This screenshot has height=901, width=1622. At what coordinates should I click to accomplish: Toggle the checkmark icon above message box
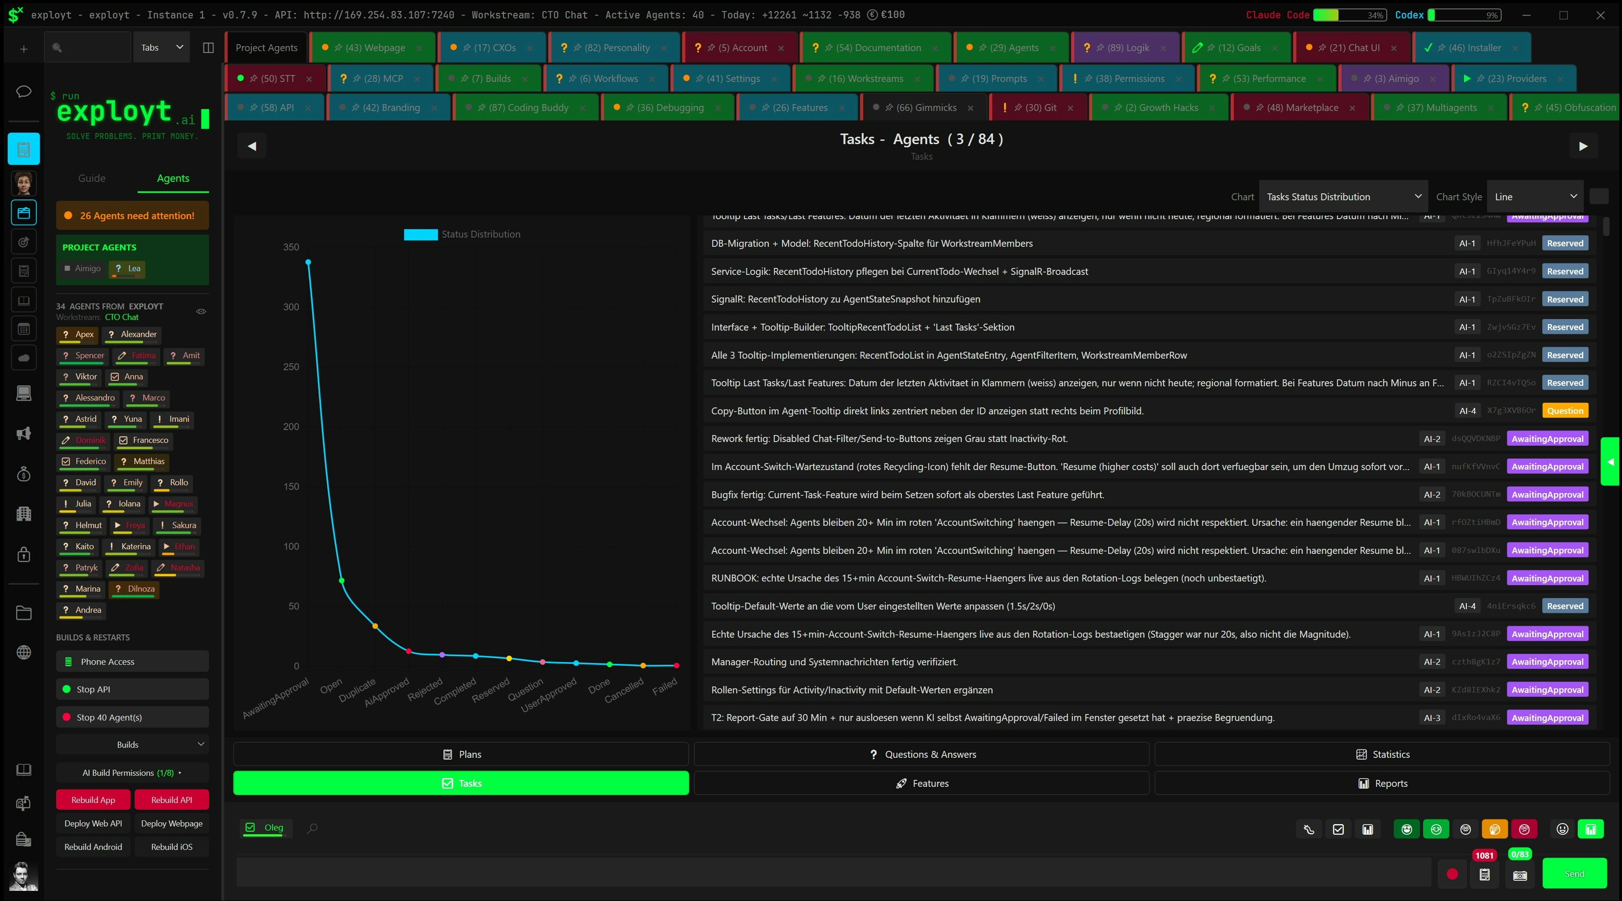tap(1339, 829)
